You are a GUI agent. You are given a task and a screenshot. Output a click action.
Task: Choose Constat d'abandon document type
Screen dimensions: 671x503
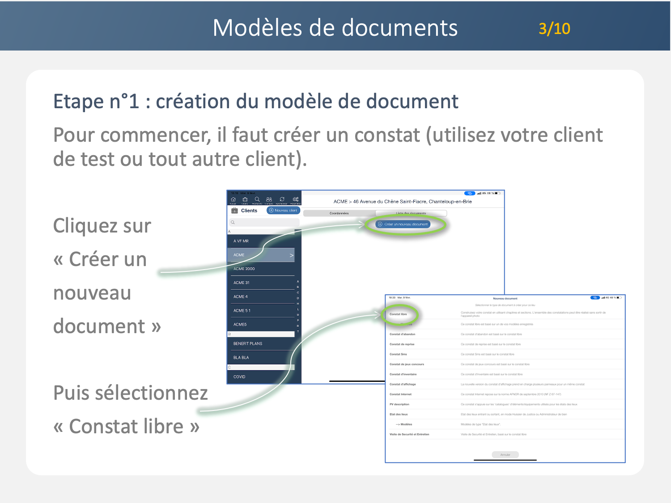click(x=402, y=334)
